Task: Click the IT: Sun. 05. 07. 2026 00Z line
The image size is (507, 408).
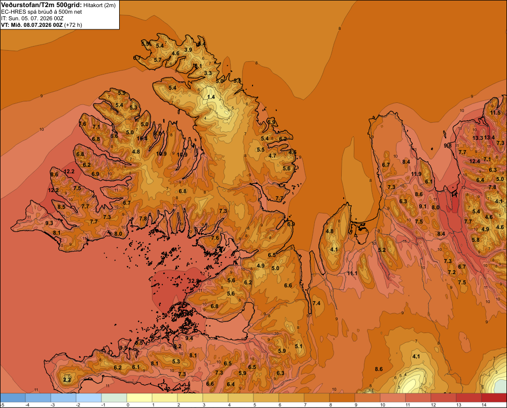Action: (x=32, y=18)
